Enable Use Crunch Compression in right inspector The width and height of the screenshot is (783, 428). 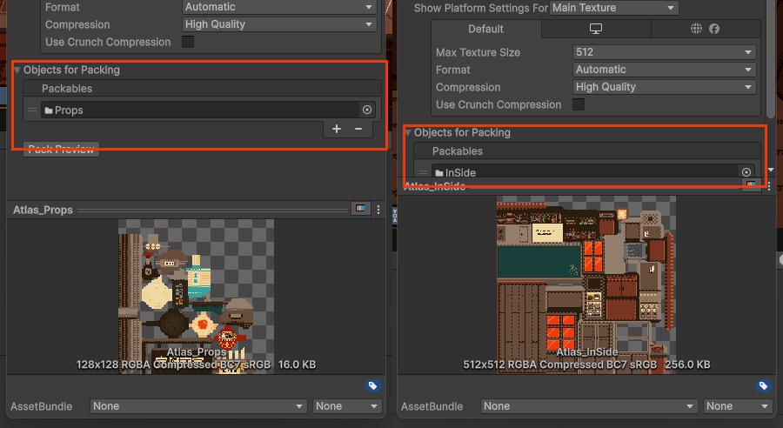point(579,104)
